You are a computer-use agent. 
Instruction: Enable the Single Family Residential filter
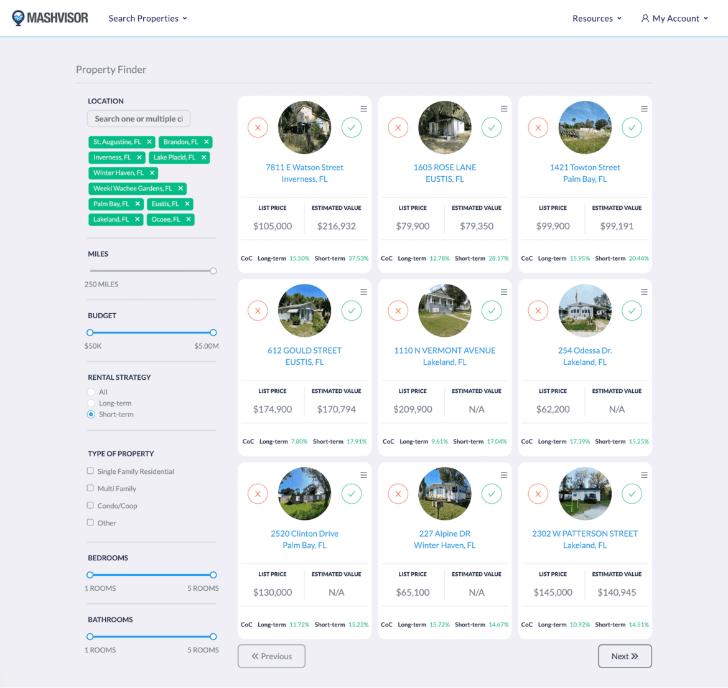(x=90, y=471)
